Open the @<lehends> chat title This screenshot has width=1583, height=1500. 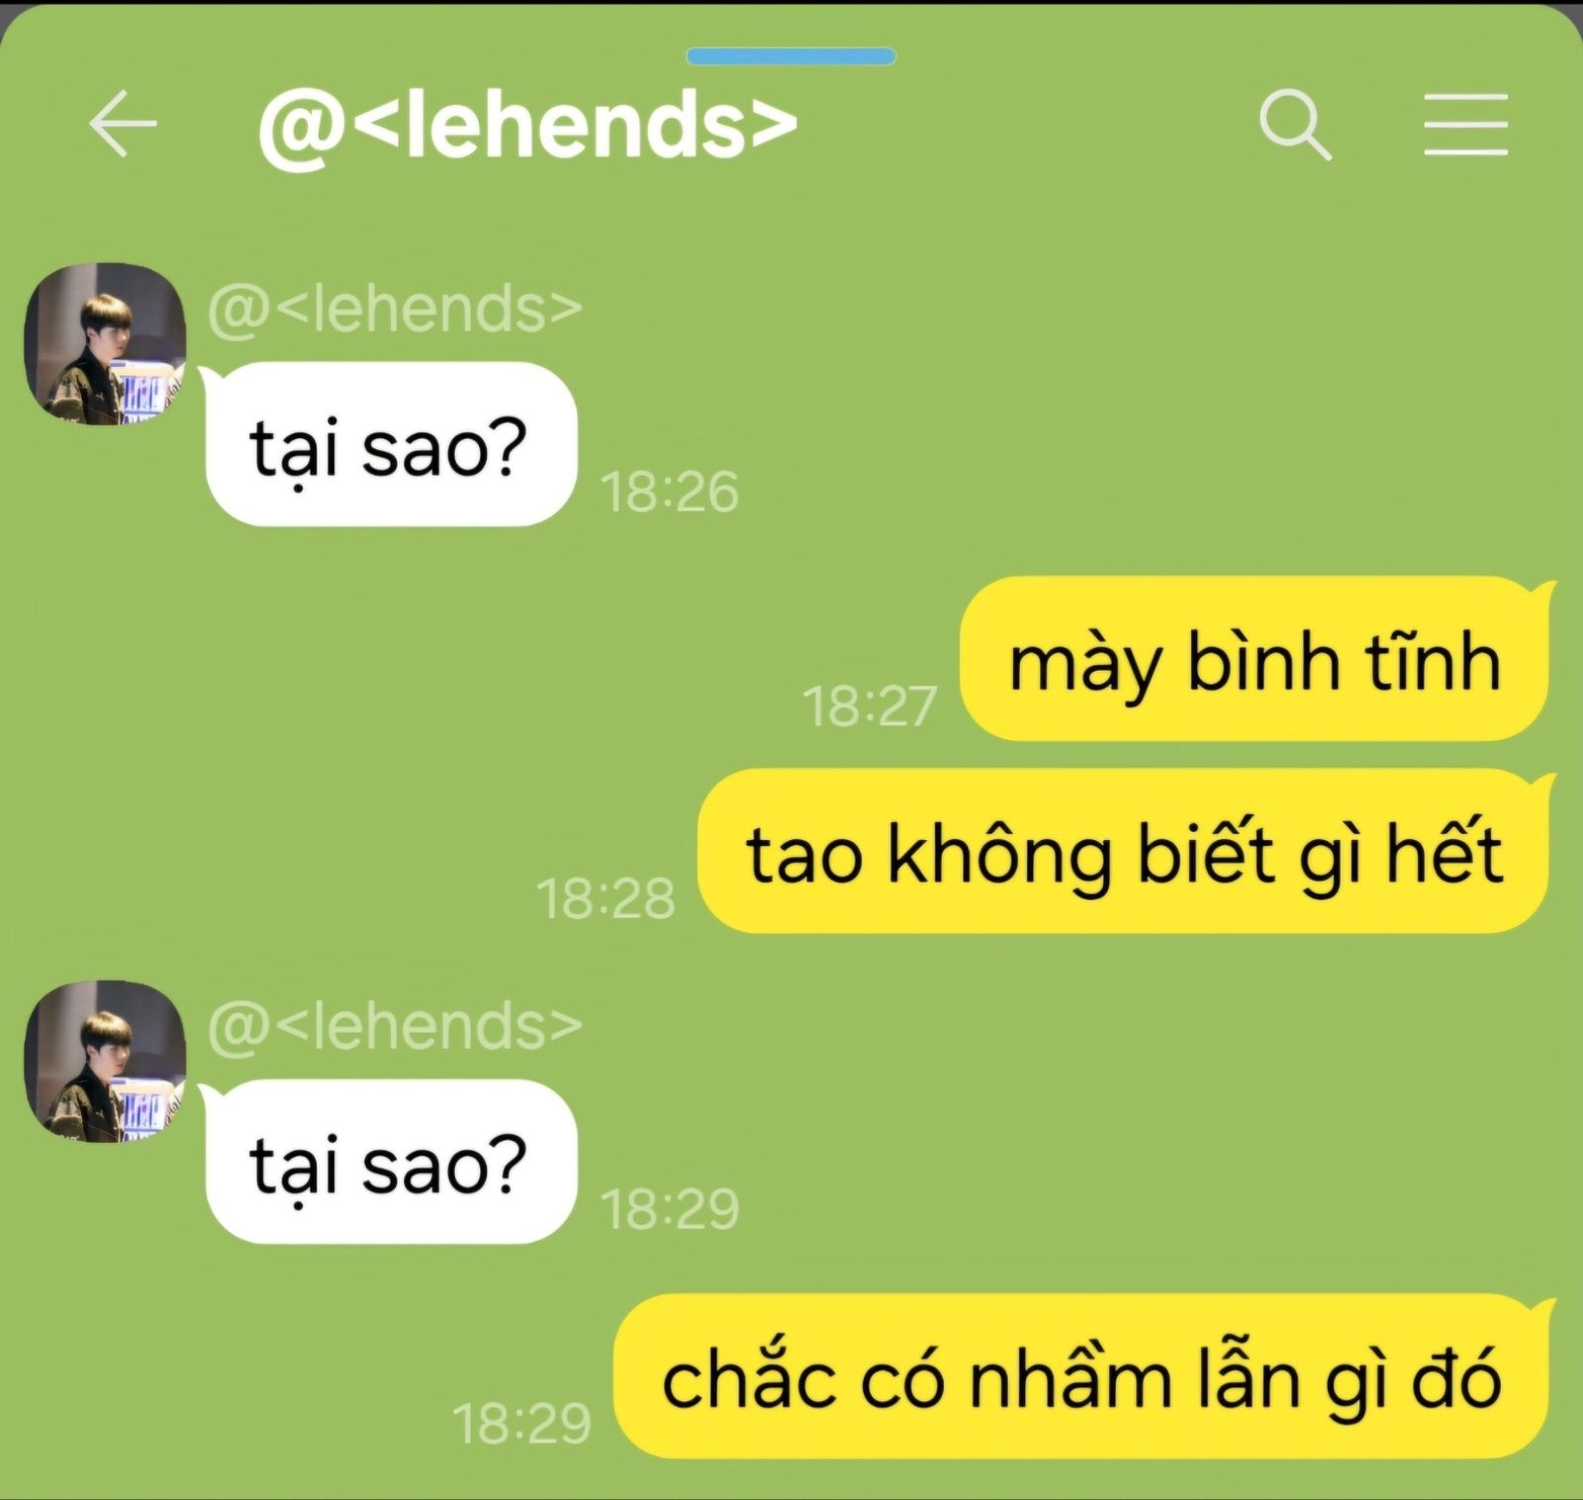(527, 126)
